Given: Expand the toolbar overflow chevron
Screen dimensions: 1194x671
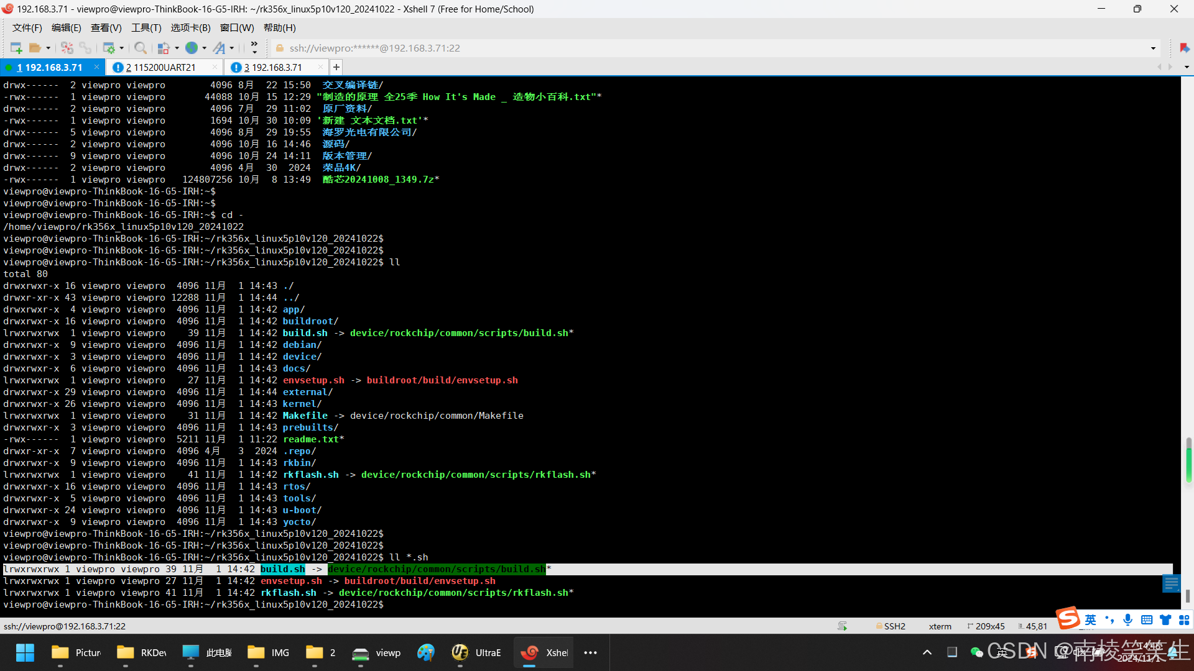Looking at the screenshot, I should pyautogui.click(x=254, y=48).
